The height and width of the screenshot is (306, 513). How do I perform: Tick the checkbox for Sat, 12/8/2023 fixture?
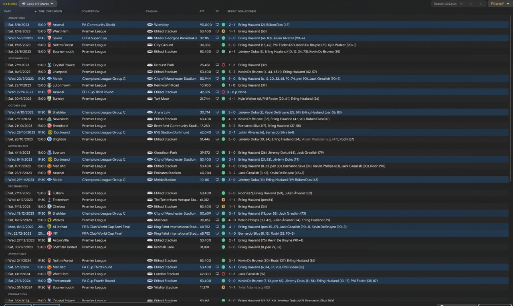[6, 31]
